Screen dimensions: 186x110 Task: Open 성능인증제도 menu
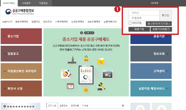click(94, 22)
